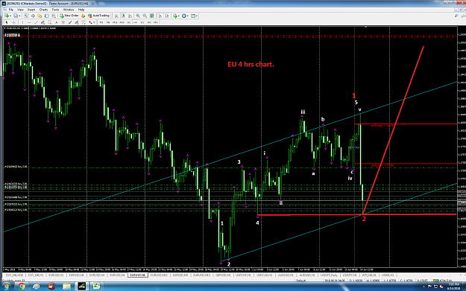Open File Explorer from the taskbar

coord(66,287)
